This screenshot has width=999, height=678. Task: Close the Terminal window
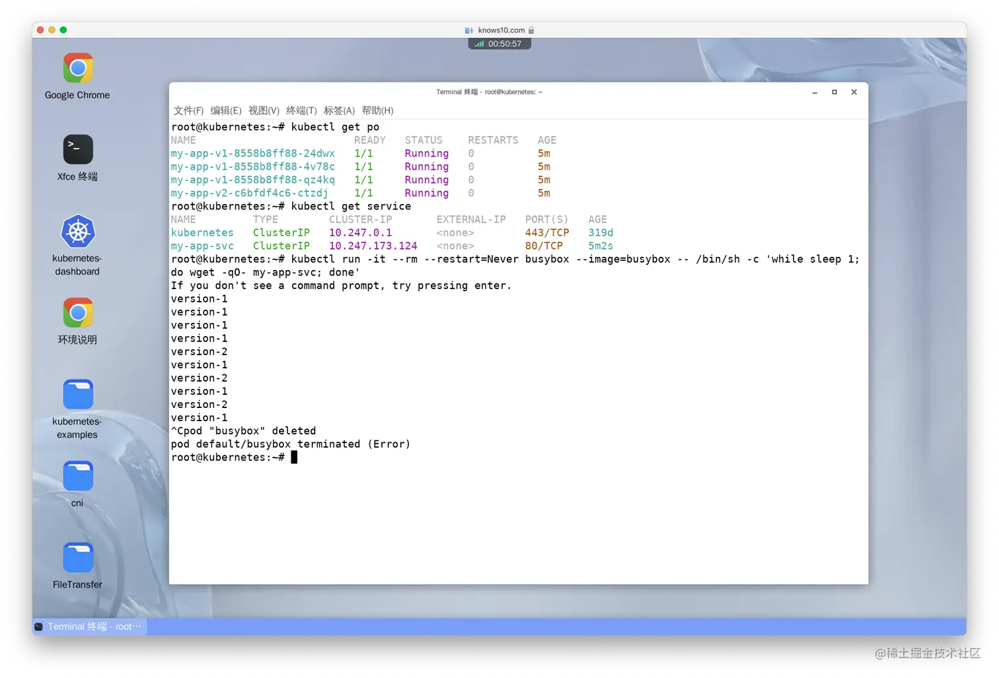[x=854, y=92]
